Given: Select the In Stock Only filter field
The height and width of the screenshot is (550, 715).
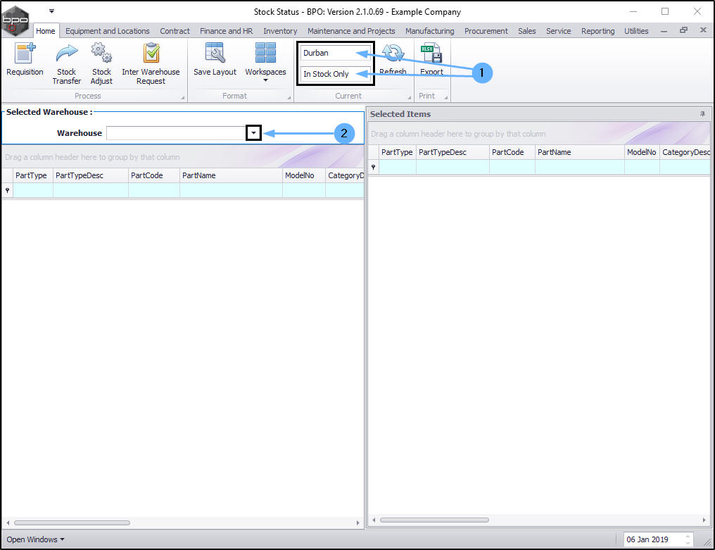Looking at the screenshot, I should (334, 74).
